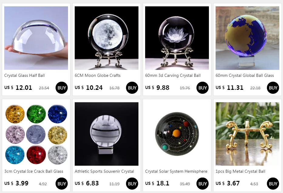
Task: Open the colorful ice crack balls image
Action: [36, 134]
